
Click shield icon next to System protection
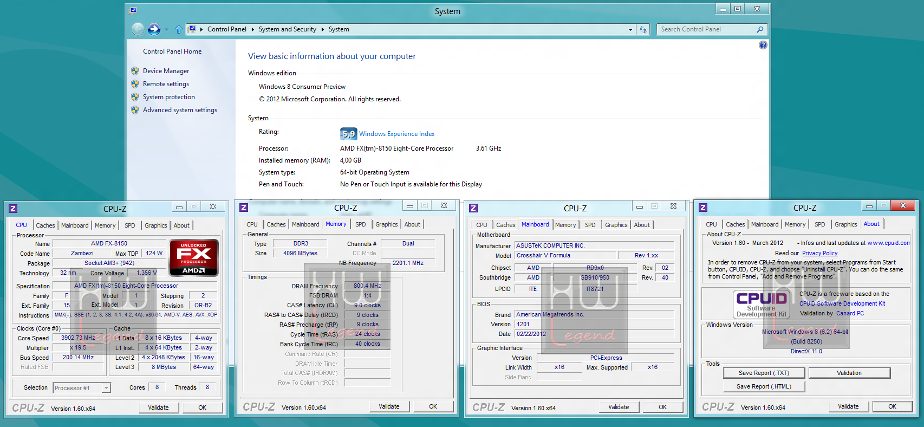(x=135, y=97)
